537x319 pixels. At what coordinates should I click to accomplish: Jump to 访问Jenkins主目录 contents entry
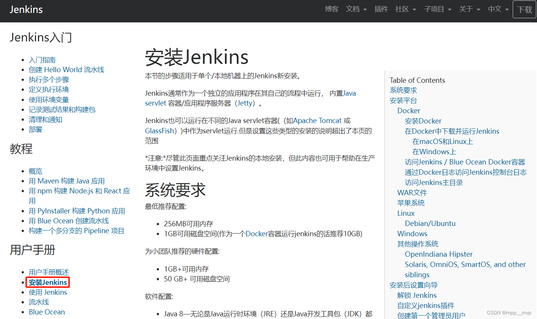[434, 182]
